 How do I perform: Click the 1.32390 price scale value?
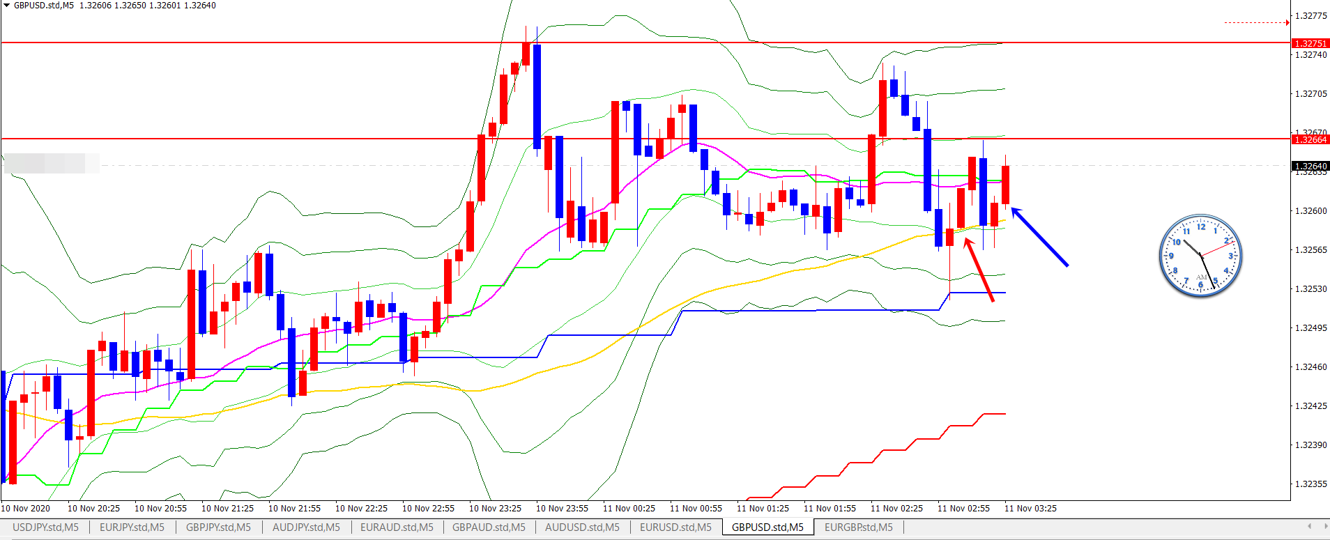[x=1310, y=445]
